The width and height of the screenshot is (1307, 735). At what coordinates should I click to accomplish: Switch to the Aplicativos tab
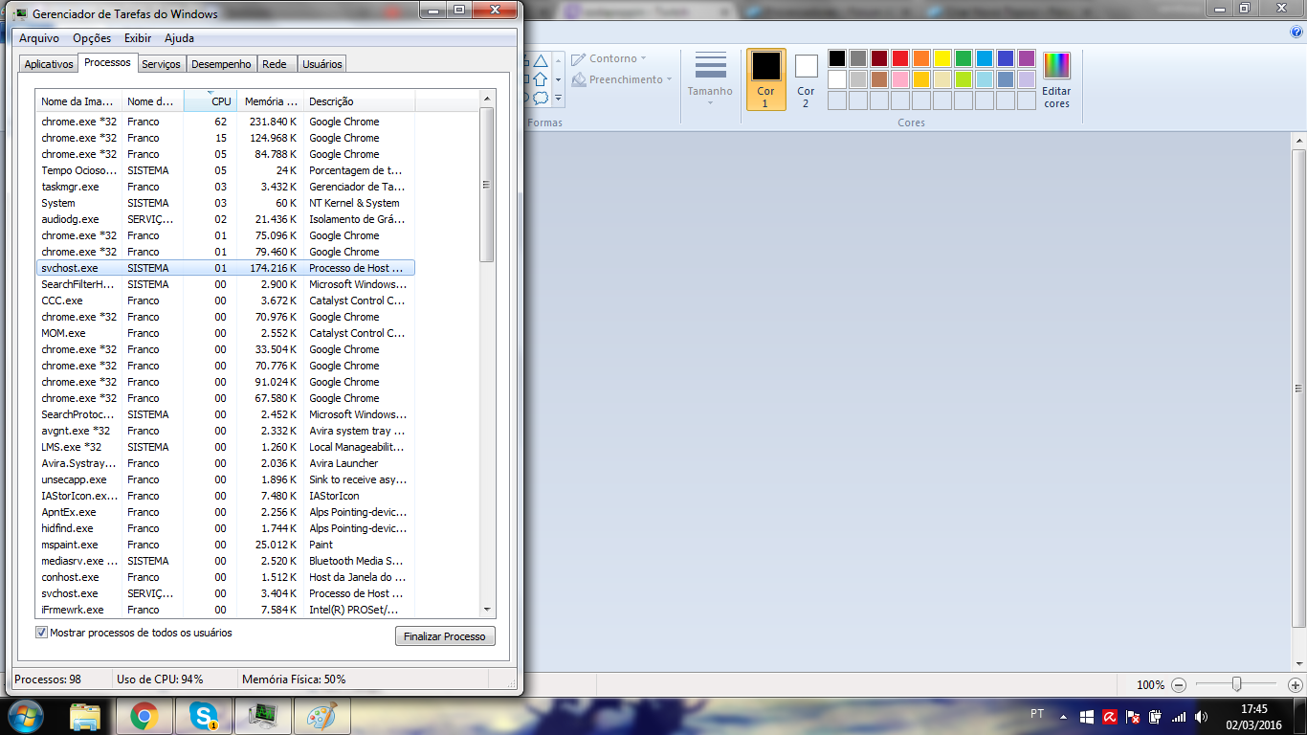[49, 64]
